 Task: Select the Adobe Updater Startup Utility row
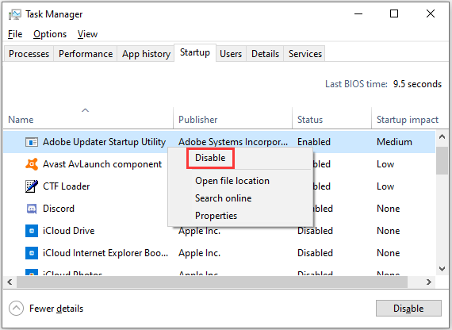click(x=220, y=142)
